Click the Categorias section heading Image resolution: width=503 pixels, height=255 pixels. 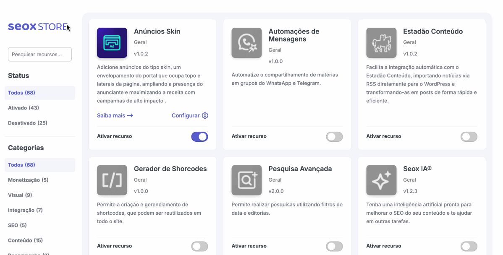pyautogui.click(x=26, y=148)
